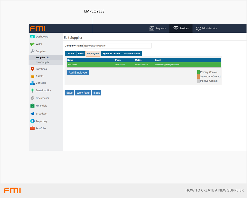
Task: Click the Dashboard sidebar icon
Action: 32,37
